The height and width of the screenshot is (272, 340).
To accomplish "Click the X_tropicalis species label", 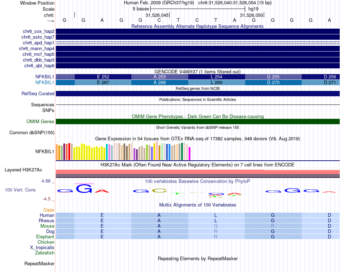I will [42, 248].
